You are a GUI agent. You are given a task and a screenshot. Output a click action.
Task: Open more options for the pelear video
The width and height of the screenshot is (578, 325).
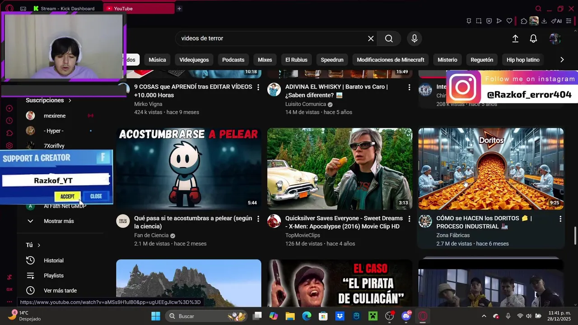tap(258, 218)
